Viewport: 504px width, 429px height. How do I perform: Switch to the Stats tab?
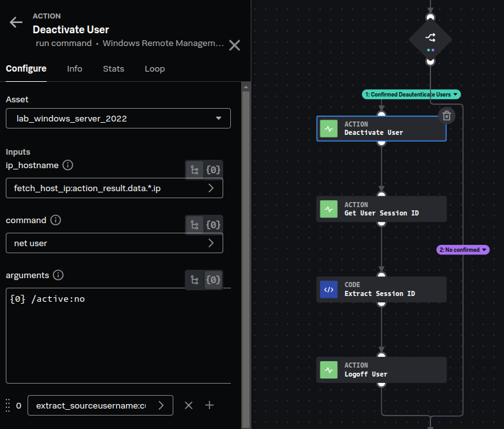(x=113, y=68)
